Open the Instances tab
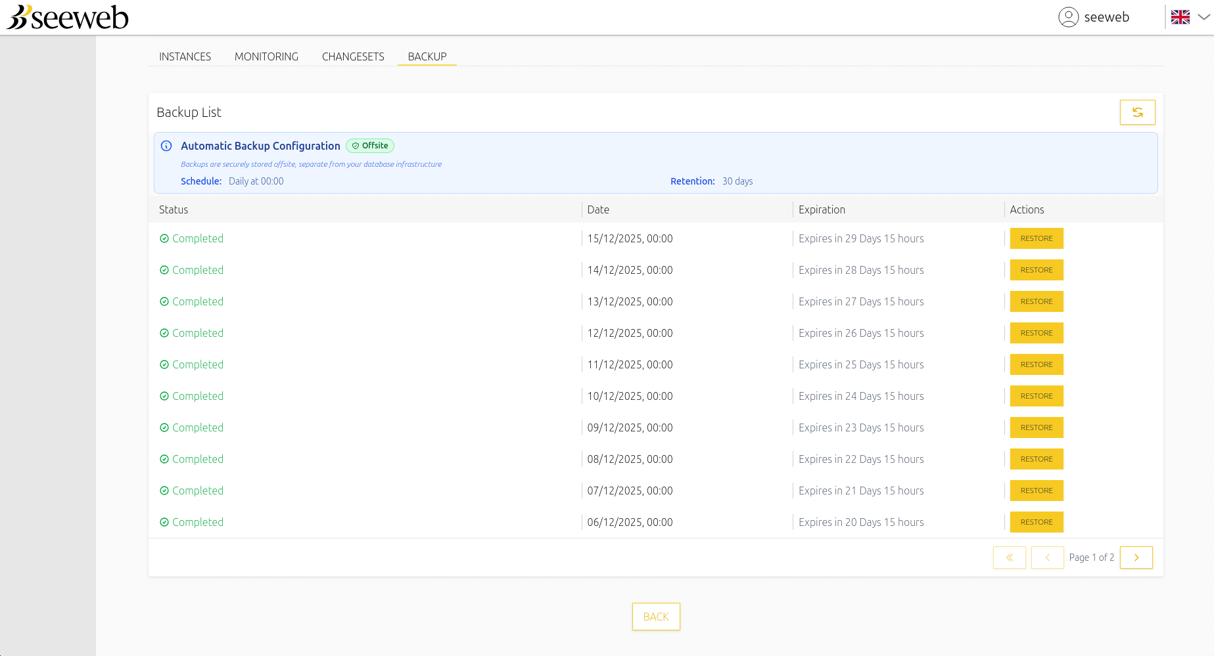The width and height of the screenshot is (1214, 656). tap(185, 56)
